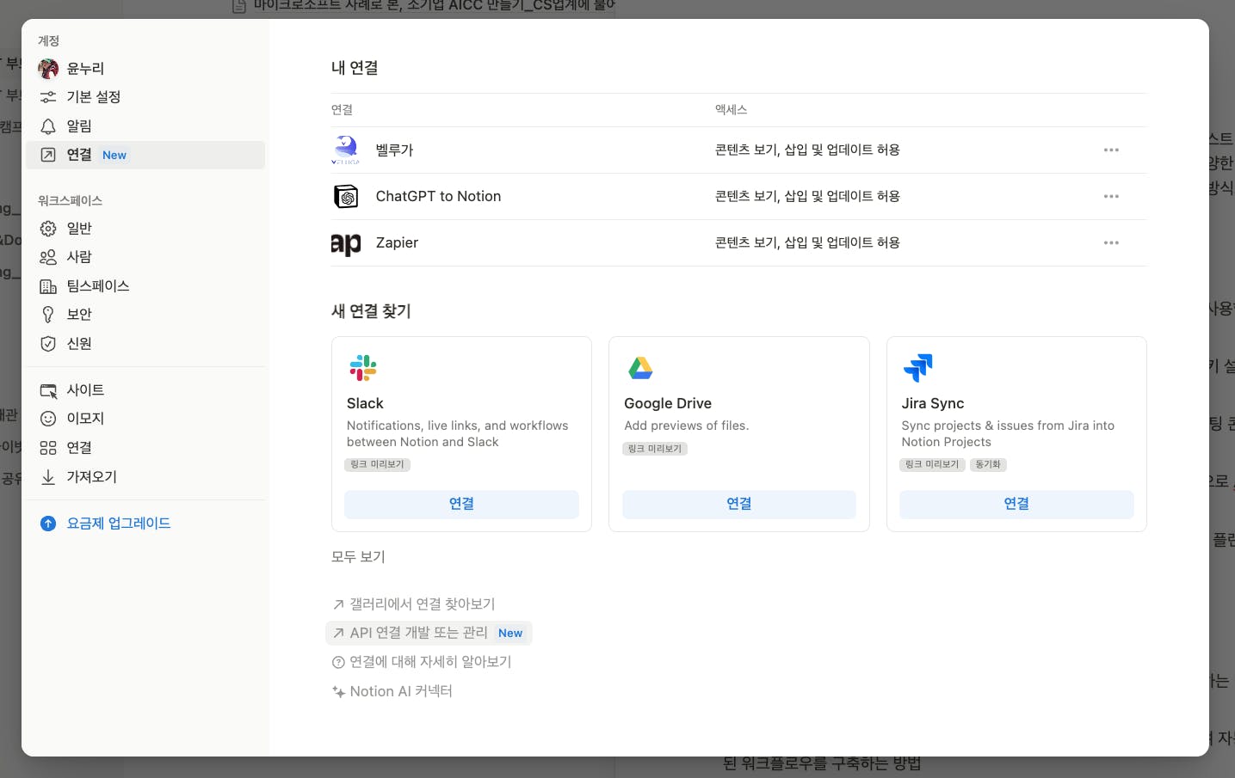This screenshot has width=1235, height=778.
Task: Switch to 이모지 settings
Action: [x=145, y=419]
